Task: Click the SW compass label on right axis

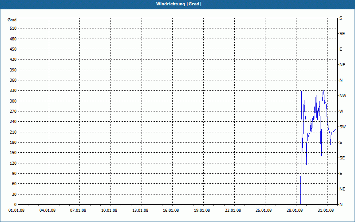Action: point(343,127)
